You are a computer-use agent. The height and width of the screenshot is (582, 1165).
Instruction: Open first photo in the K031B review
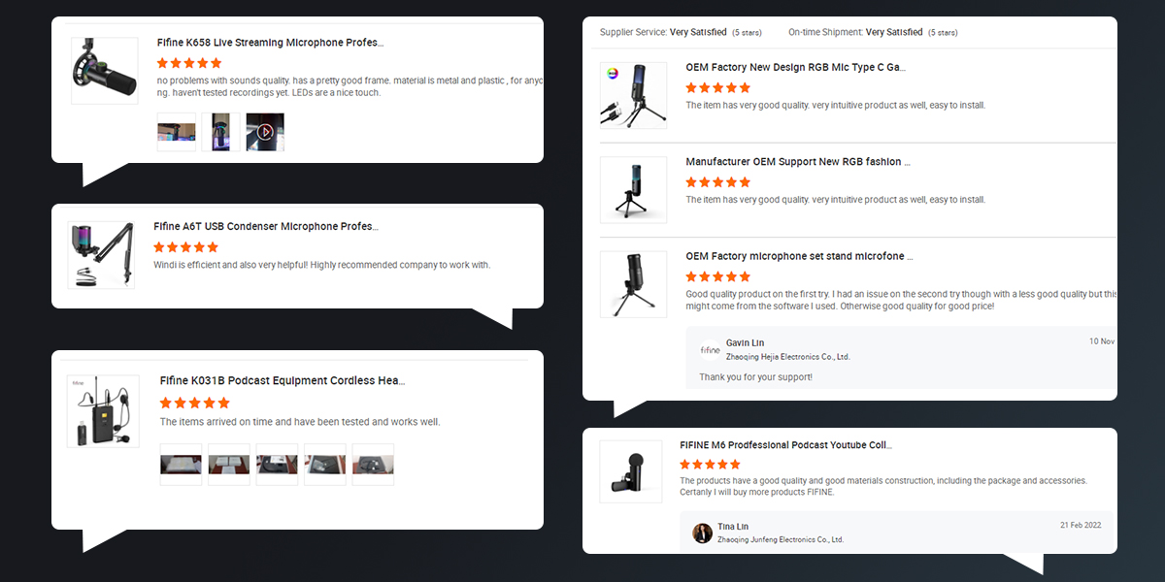click(181, 464)
